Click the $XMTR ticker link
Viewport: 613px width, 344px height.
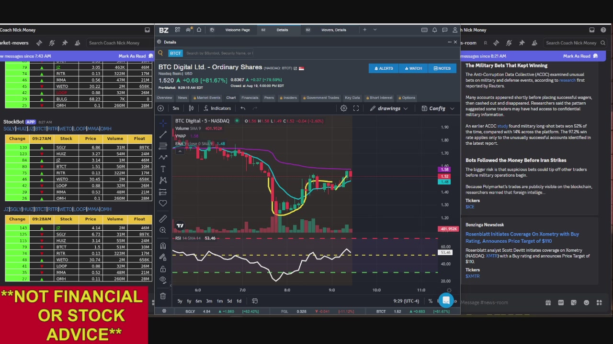tap(472, 276)
